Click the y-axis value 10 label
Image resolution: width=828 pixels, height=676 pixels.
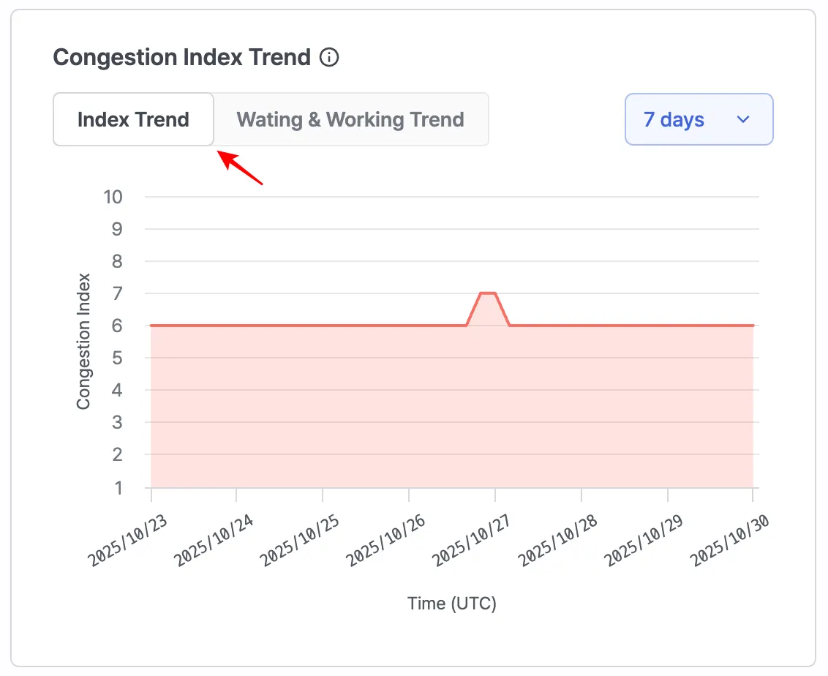point(114,197)
